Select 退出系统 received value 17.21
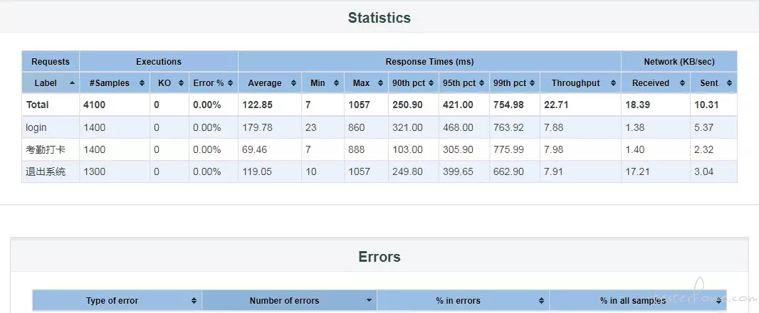 pos(637,171)
